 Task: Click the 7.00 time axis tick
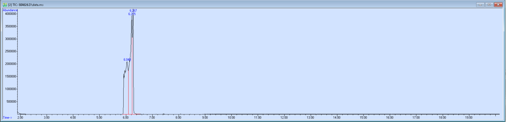click(152, 117)
